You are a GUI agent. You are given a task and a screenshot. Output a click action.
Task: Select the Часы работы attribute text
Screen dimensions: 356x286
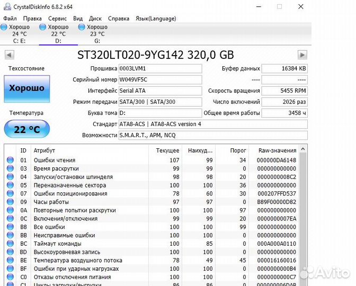coord(51,202)
